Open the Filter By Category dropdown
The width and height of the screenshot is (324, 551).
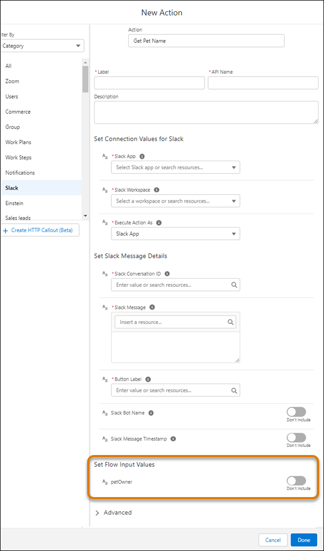tap(42, 46)
